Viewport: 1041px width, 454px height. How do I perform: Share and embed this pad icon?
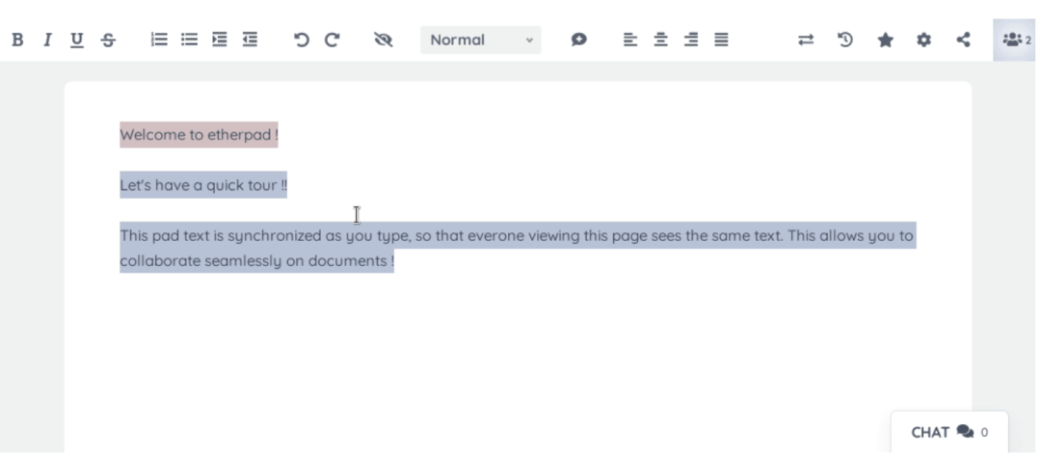tap(963, 40)
